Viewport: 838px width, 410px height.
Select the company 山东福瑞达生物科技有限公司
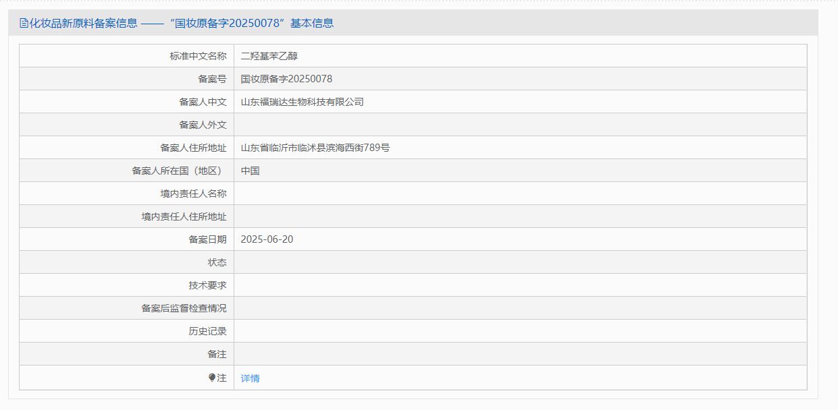304,101
